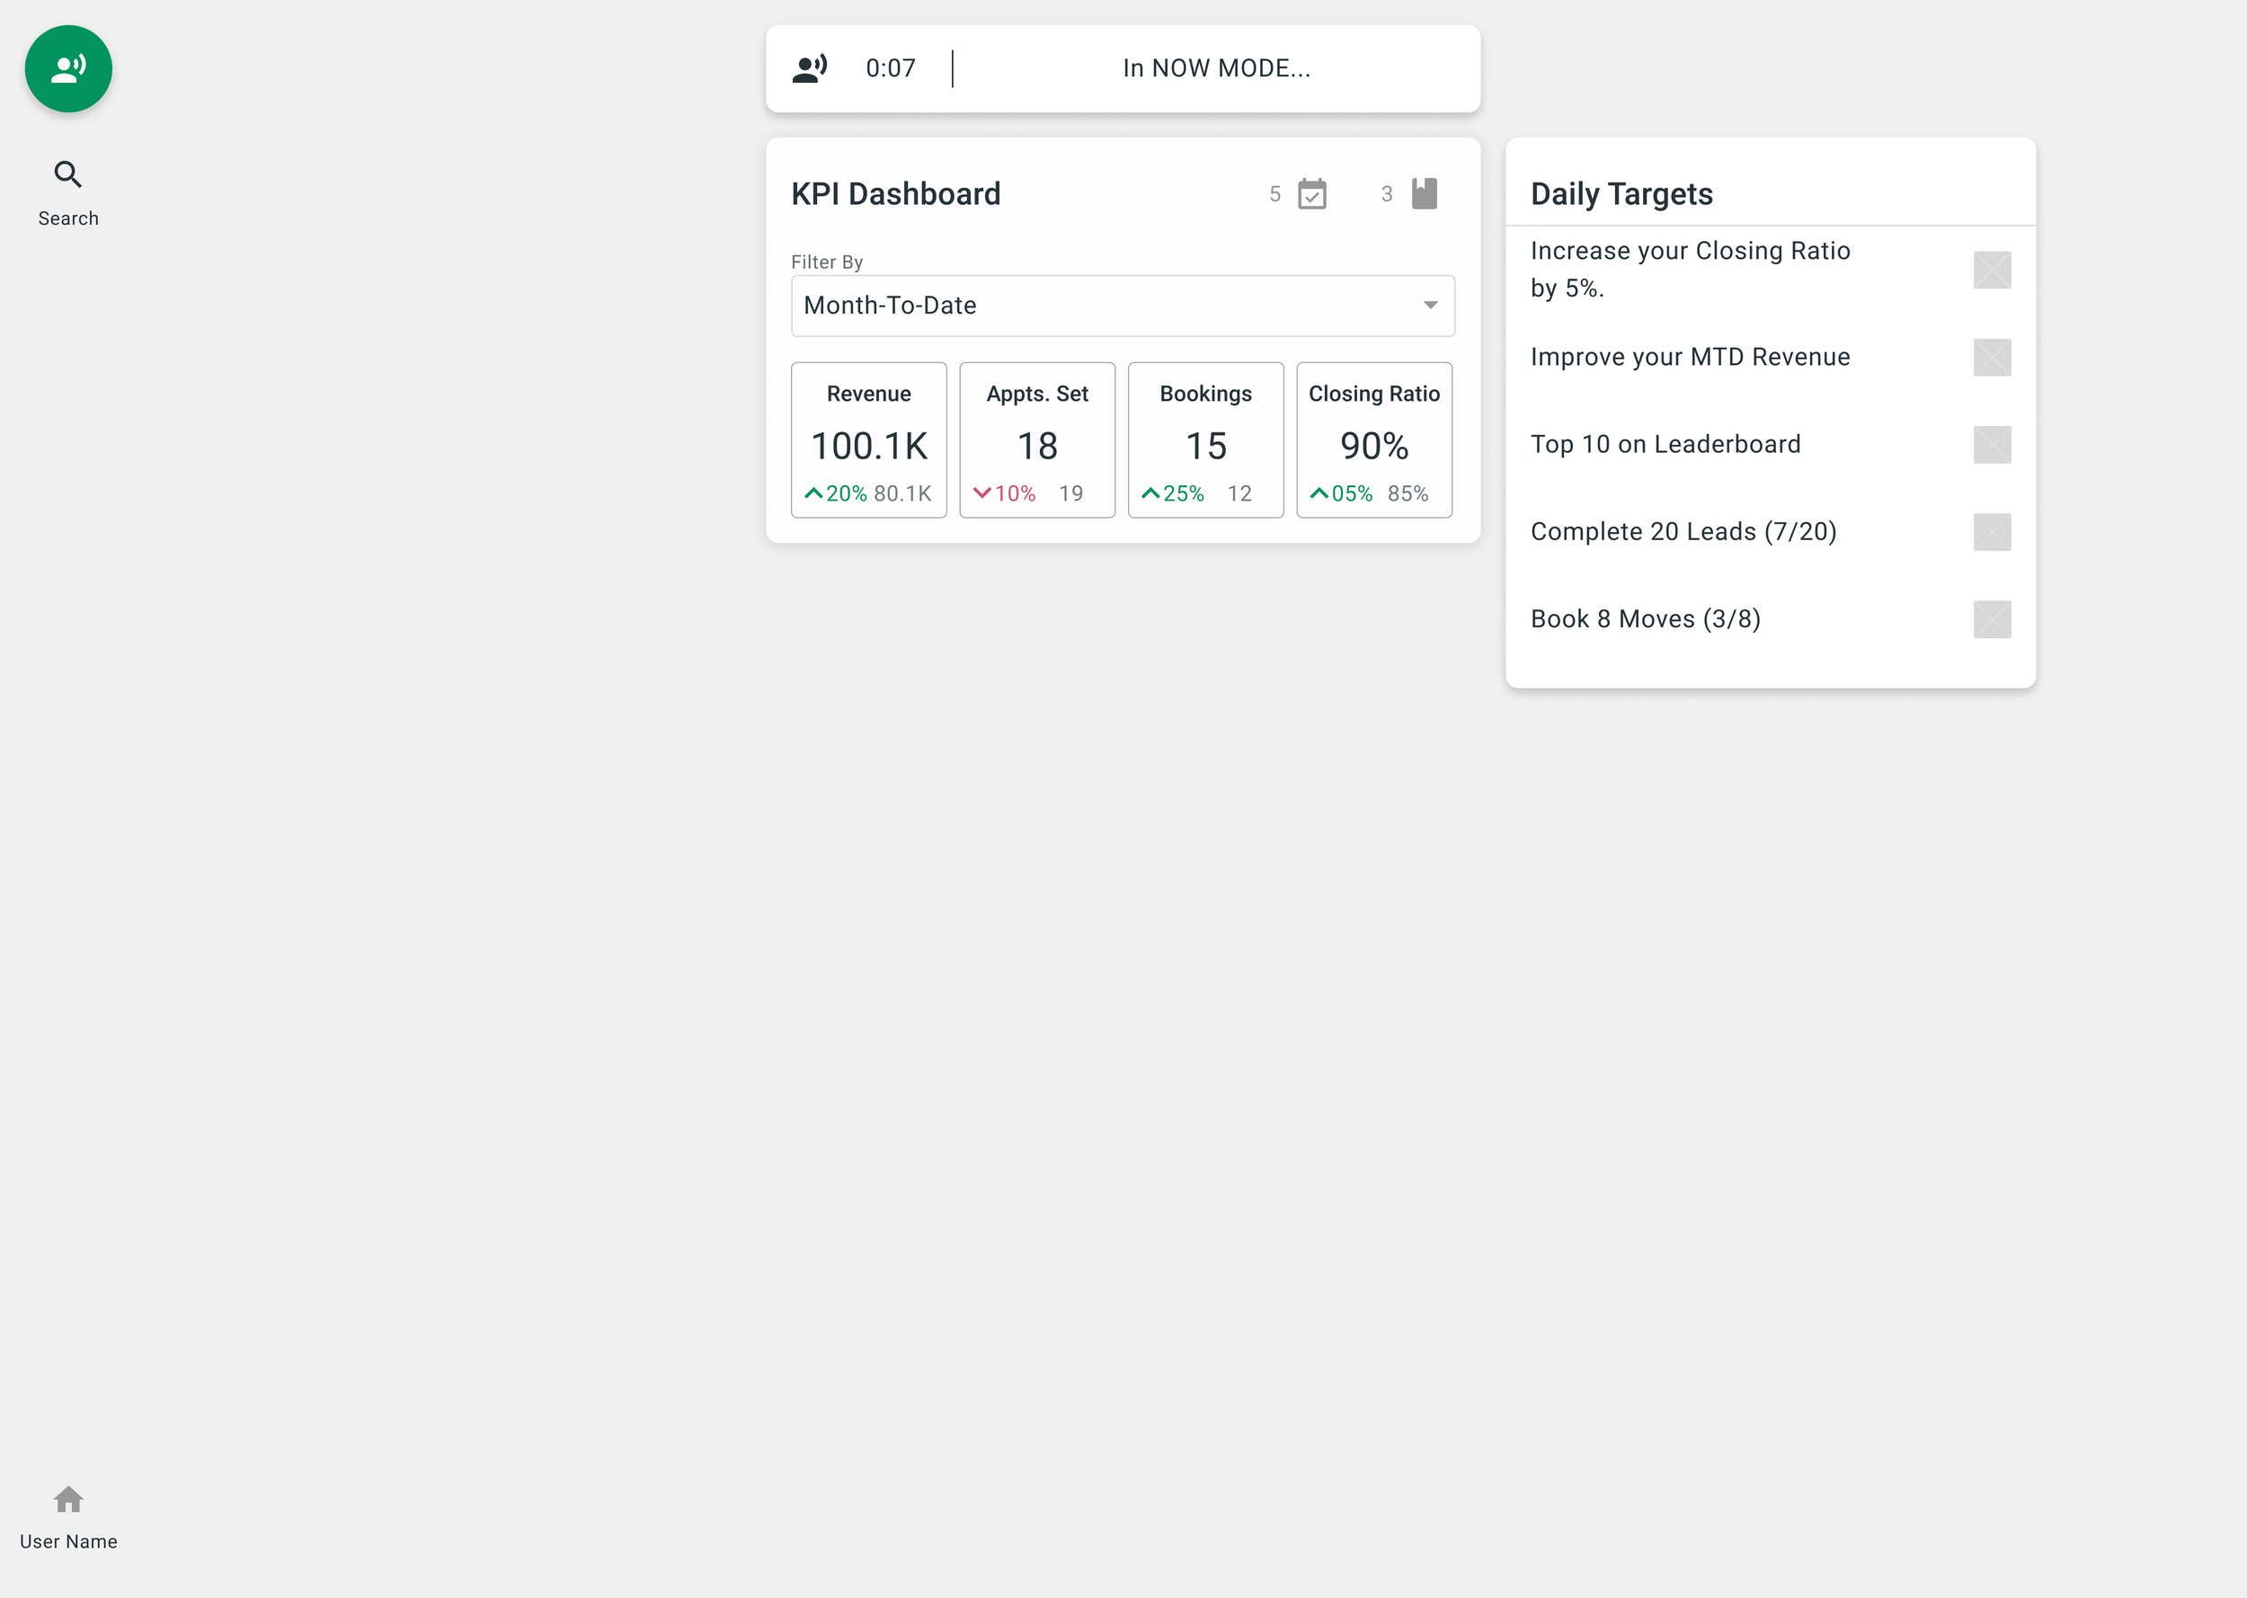Click the red down arrow under Appts. Set
The width and height of the screenshot is (2247, 1598).
(981, 494)
